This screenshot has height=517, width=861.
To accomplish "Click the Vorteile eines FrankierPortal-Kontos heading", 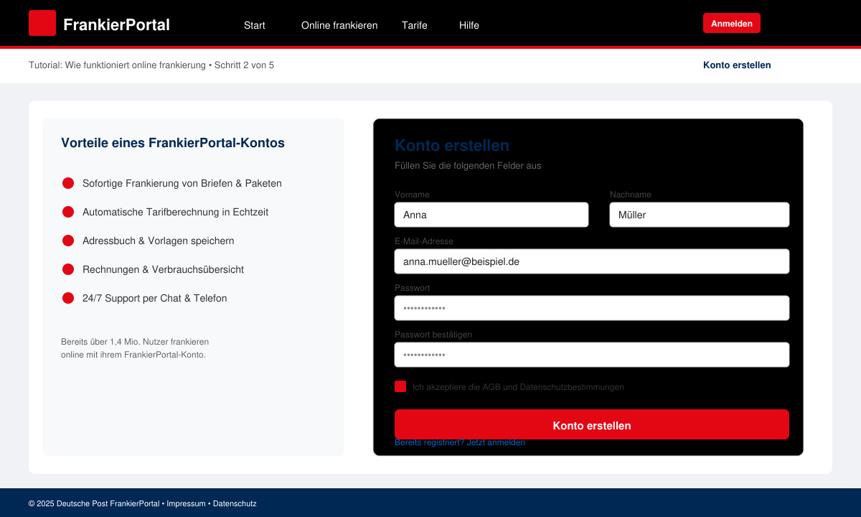I will (173, 143).
